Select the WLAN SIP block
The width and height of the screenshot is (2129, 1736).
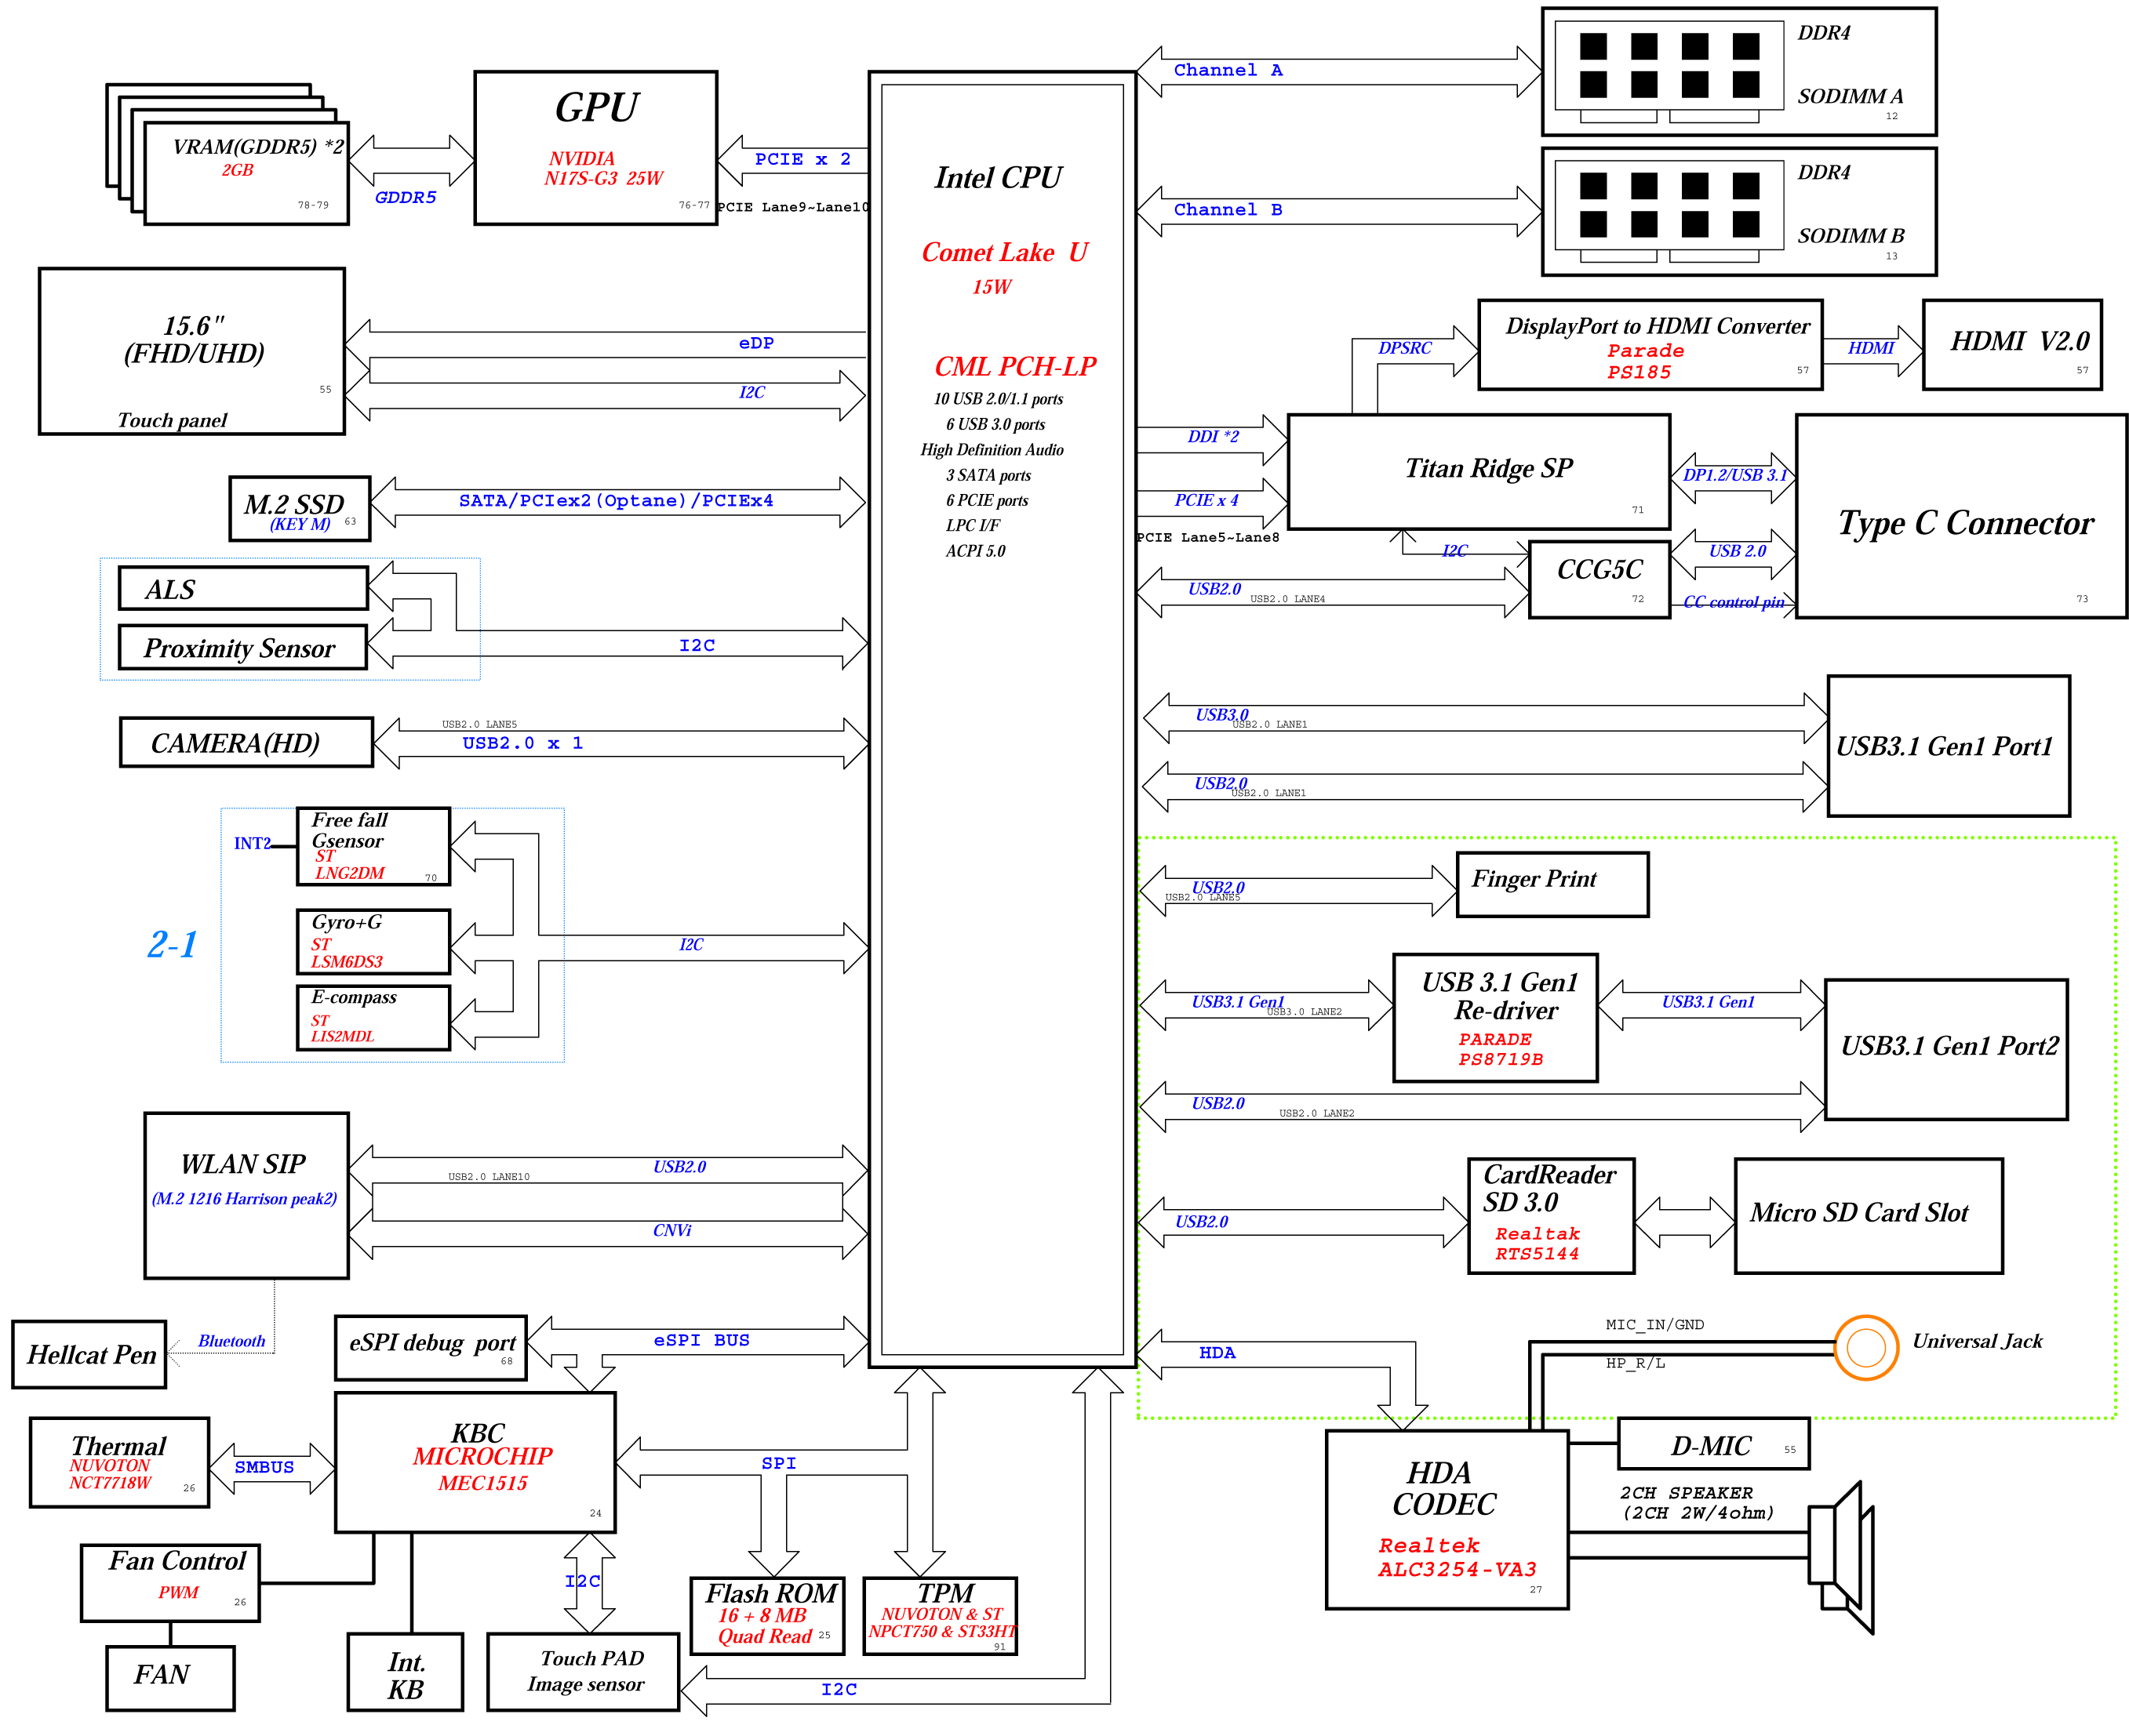pyautogui.click(x=246, y=1195)
